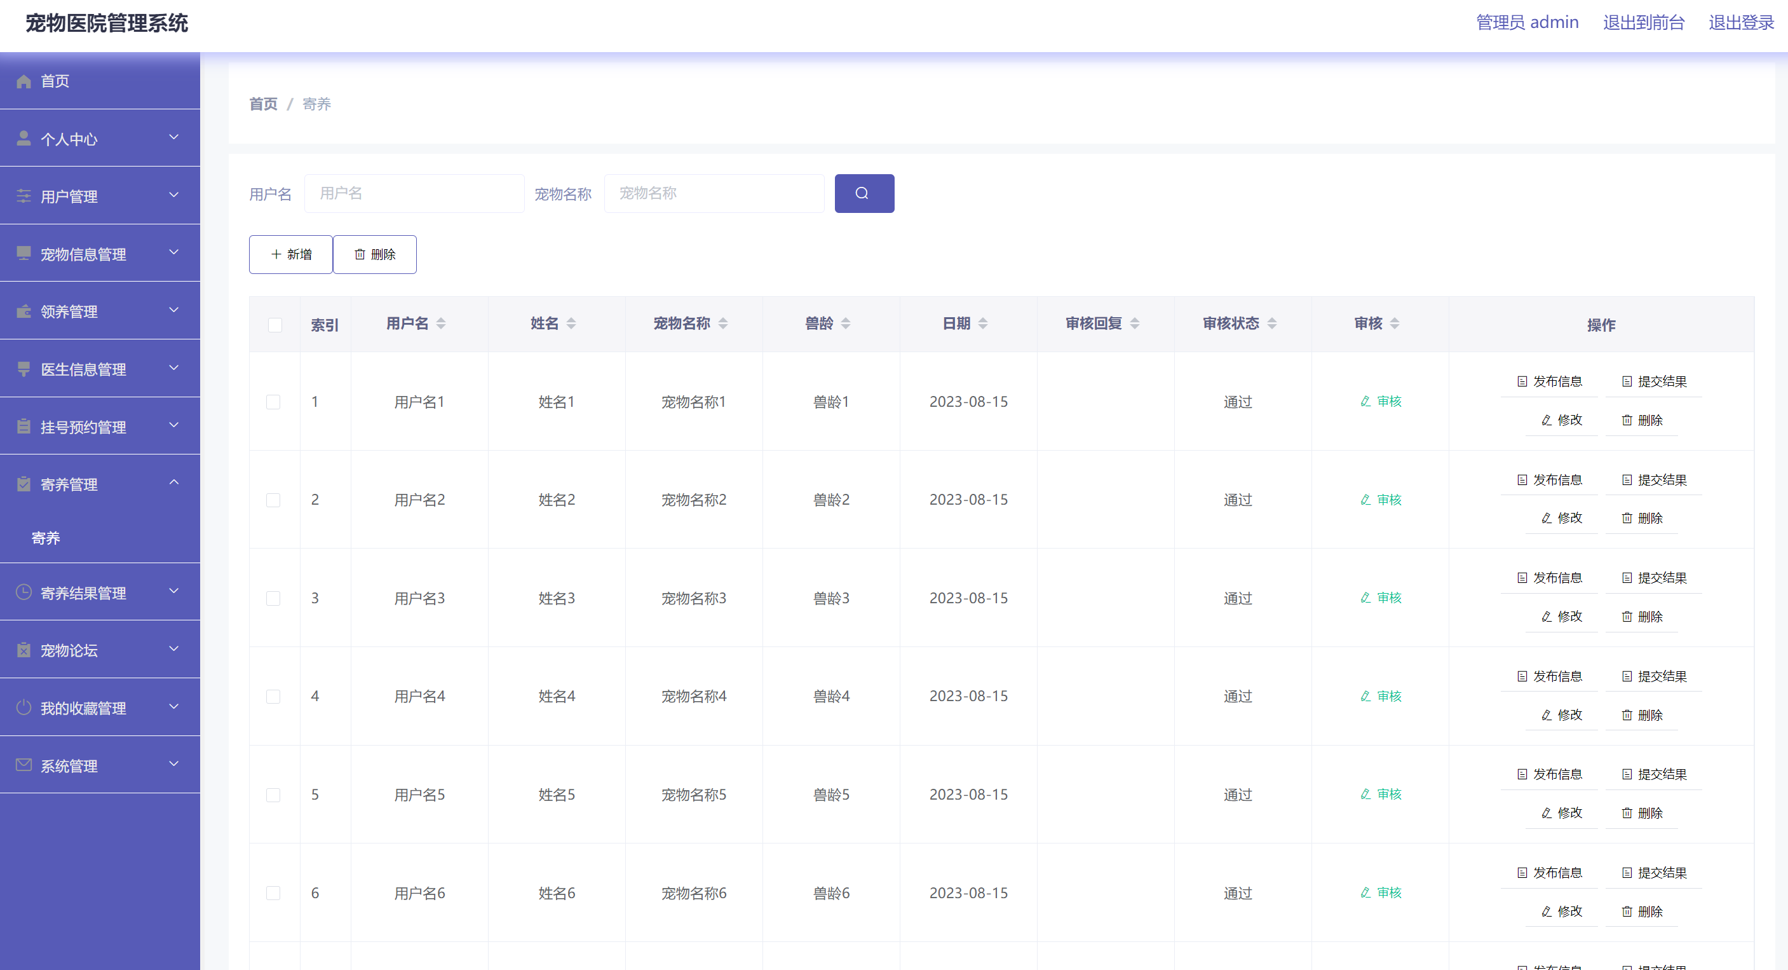Click the cell 宠物名称3
1788x970 pixels.
tap(693, 599)
